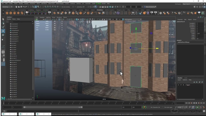Open a scene with the folder icon
Viewport: 206px width, 116px height.
[x=19, y=7]
